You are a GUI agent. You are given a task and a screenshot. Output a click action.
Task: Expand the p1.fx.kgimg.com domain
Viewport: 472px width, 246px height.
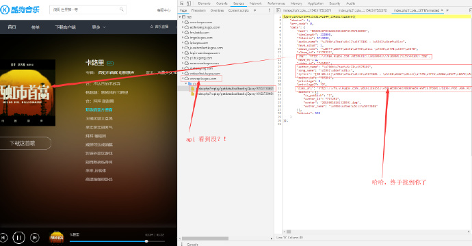point(183,58)
